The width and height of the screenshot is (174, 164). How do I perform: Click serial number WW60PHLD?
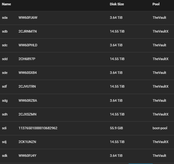tap(28, 45)
